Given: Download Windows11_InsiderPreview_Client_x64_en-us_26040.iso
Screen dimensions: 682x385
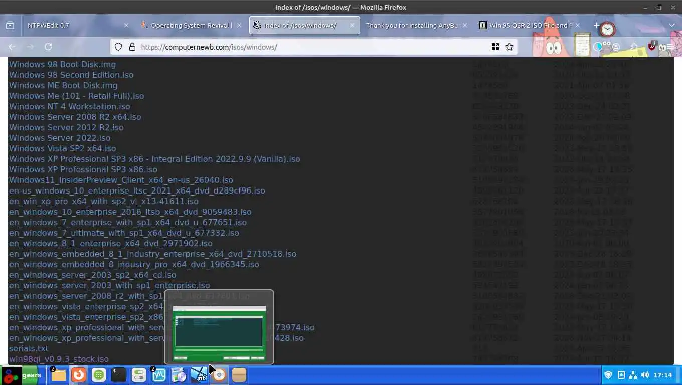Looking at the screenshot, I should pyautogui.click(x=121, y=180).
